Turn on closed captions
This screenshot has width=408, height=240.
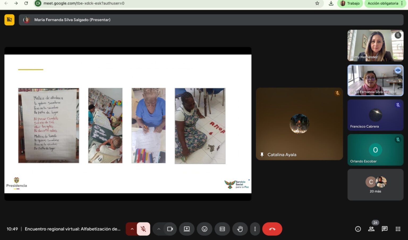pyautogui.click(x=222, y=229)
